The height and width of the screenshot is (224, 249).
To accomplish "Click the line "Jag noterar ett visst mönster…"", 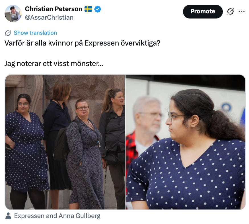I will pyautogui.click(x=54, y=63).
